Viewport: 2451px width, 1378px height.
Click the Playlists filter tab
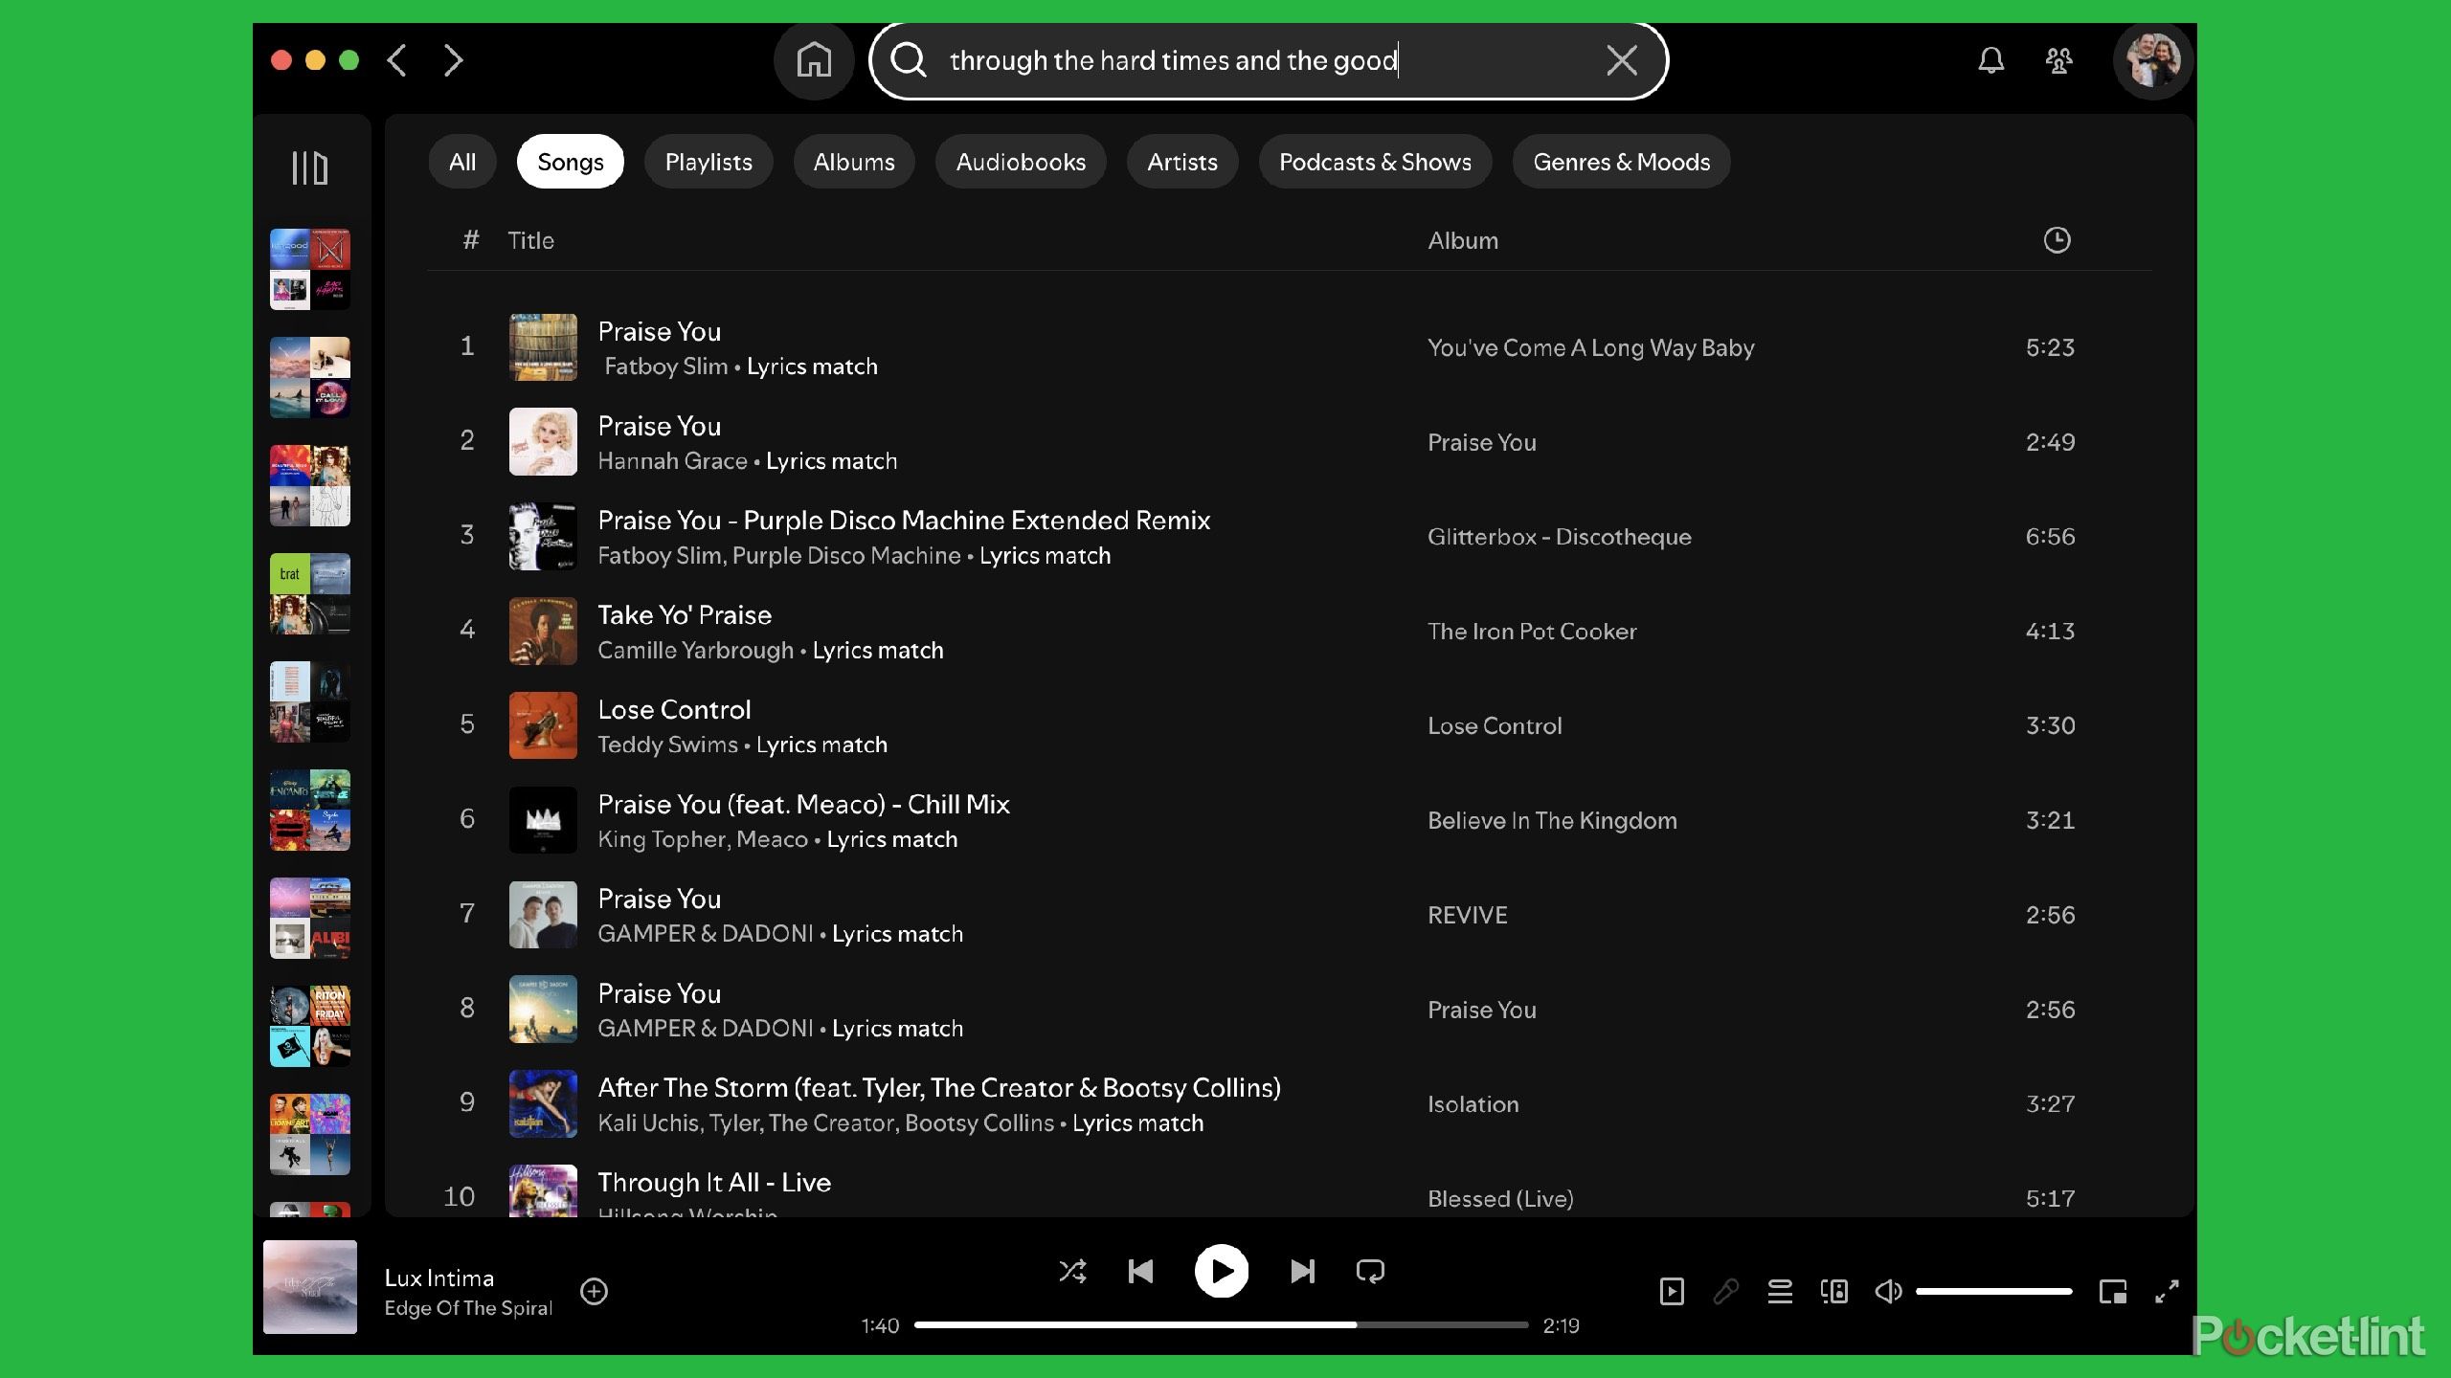coord(707,162)
